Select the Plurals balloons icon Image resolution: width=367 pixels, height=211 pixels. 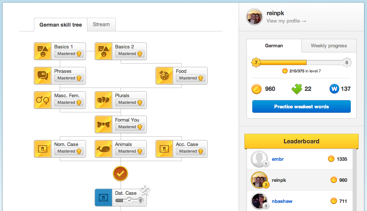pos(103,100)
